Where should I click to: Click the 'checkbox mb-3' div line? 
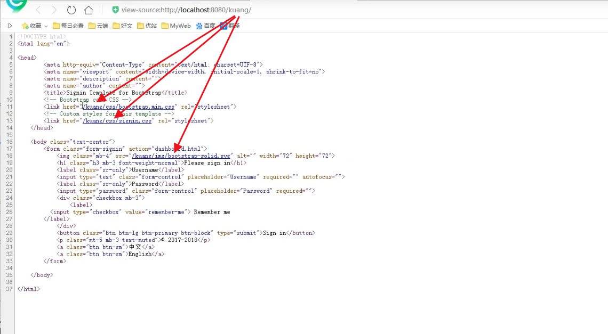[x=101, y=198]
